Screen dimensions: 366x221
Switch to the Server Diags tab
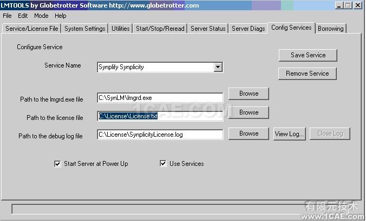(249, 29)
